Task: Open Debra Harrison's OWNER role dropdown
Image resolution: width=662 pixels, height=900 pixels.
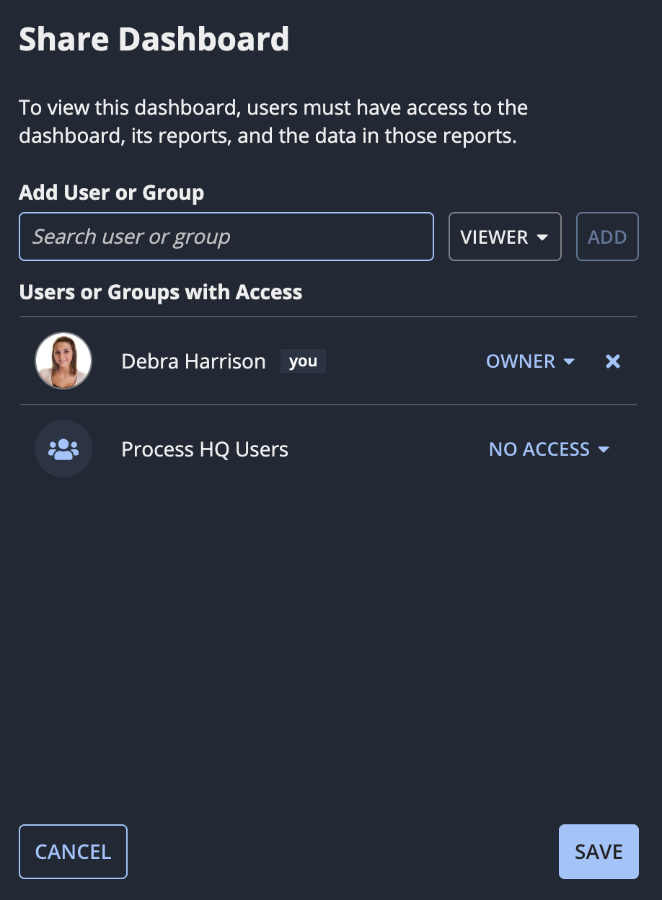Action: point(530,361)
